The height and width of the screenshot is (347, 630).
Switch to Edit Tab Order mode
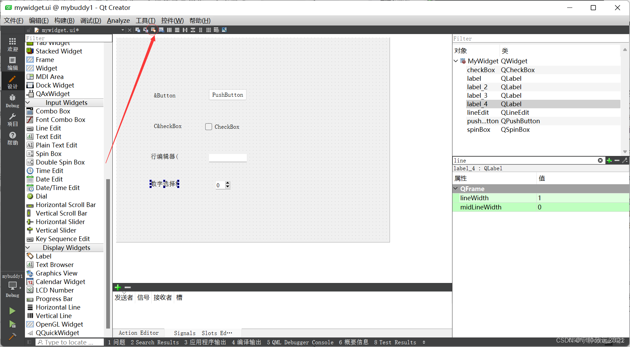coord(161,30)
